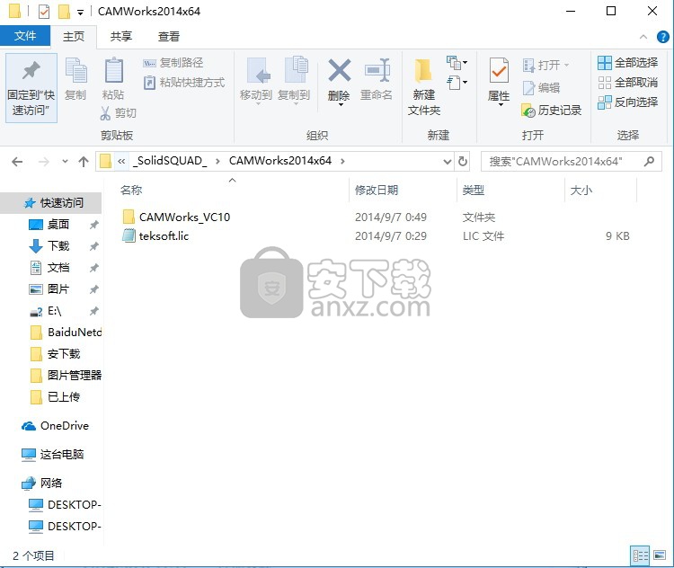Expand the address bar history dropdown
This screenshot has width=674, height=568.
tap(447, 162)
